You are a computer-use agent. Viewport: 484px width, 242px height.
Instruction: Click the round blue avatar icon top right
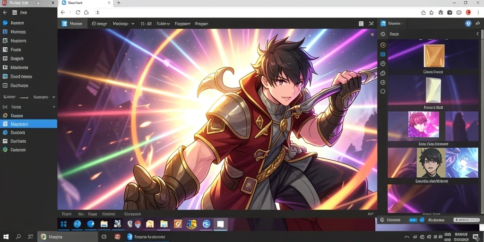468,23
